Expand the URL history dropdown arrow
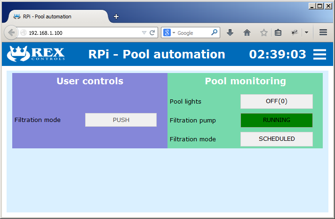The width and height of the screenshot is (335, 219). (x=144, y=33)
